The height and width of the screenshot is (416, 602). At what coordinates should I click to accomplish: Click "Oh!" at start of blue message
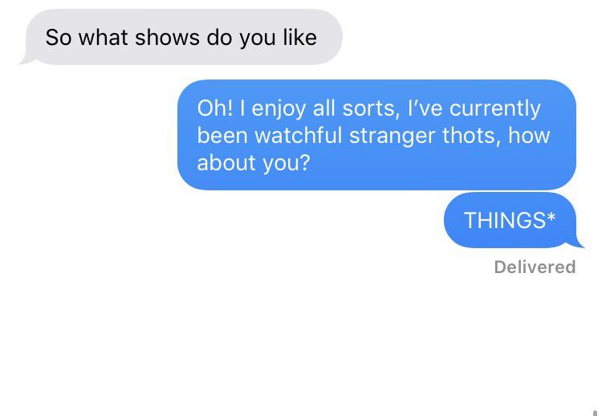coord(214,108)
